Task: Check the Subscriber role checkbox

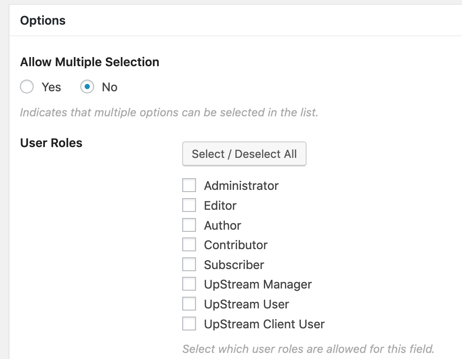Action: 189,264
